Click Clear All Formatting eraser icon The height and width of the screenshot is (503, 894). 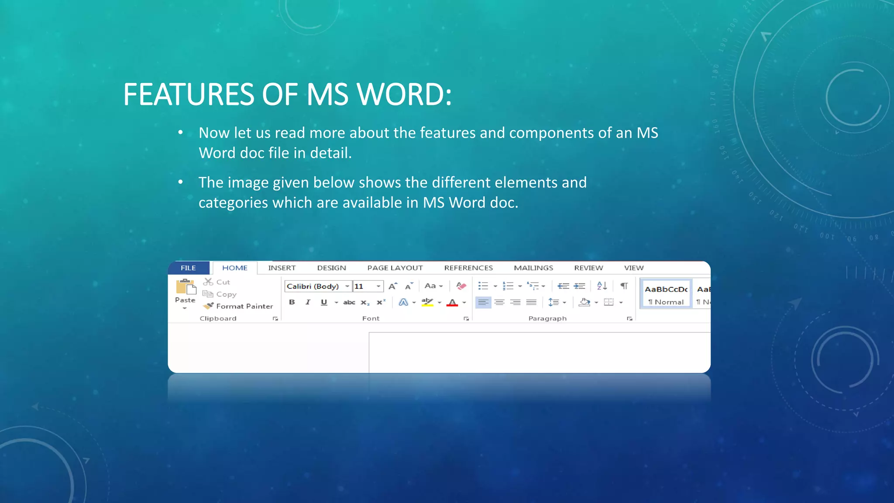[x=461, y=286]
